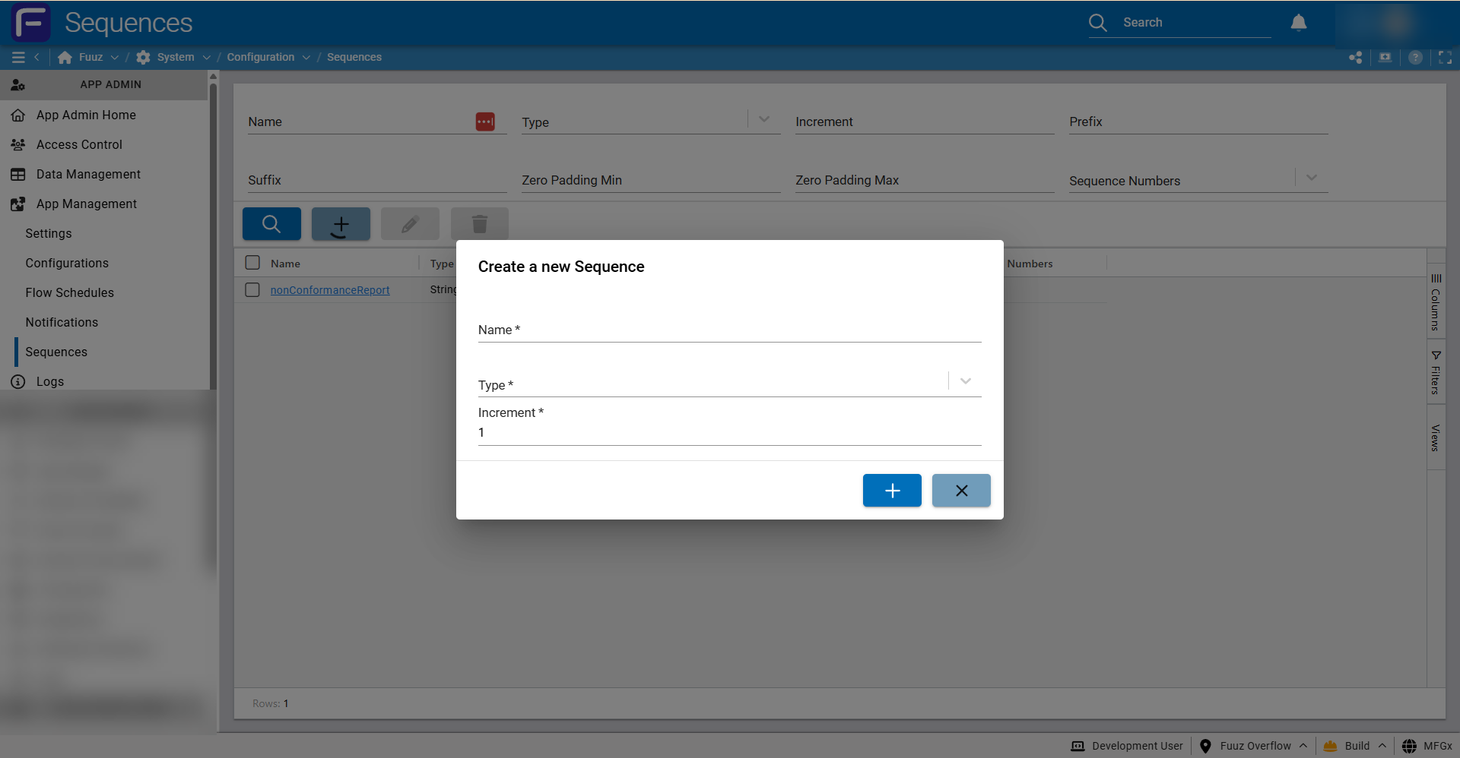The width and height of the screenshot is (1460, 758).
Task: Click the search magnifier icon in header
Action: (1097, 23)
